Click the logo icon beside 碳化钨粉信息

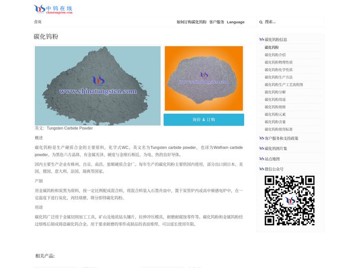coord(262,39)
